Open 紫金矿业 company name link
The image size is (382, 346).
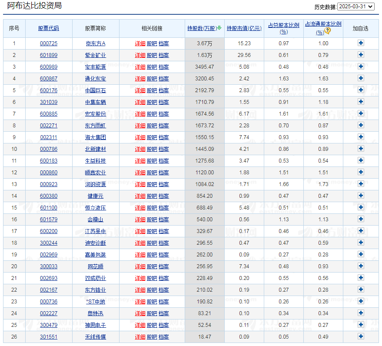(96, 55)
